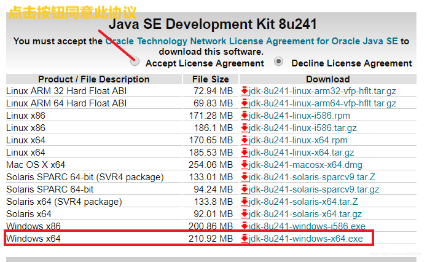Select the Accept License Agreement radio button

[135, 62]
